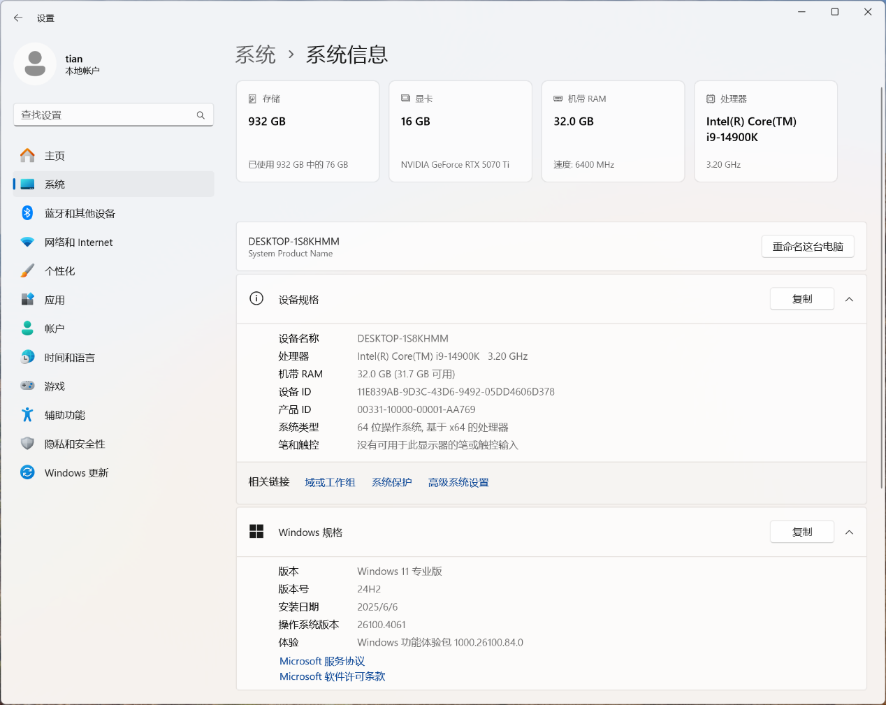Open 辅助功能 settings

[113, 415]
